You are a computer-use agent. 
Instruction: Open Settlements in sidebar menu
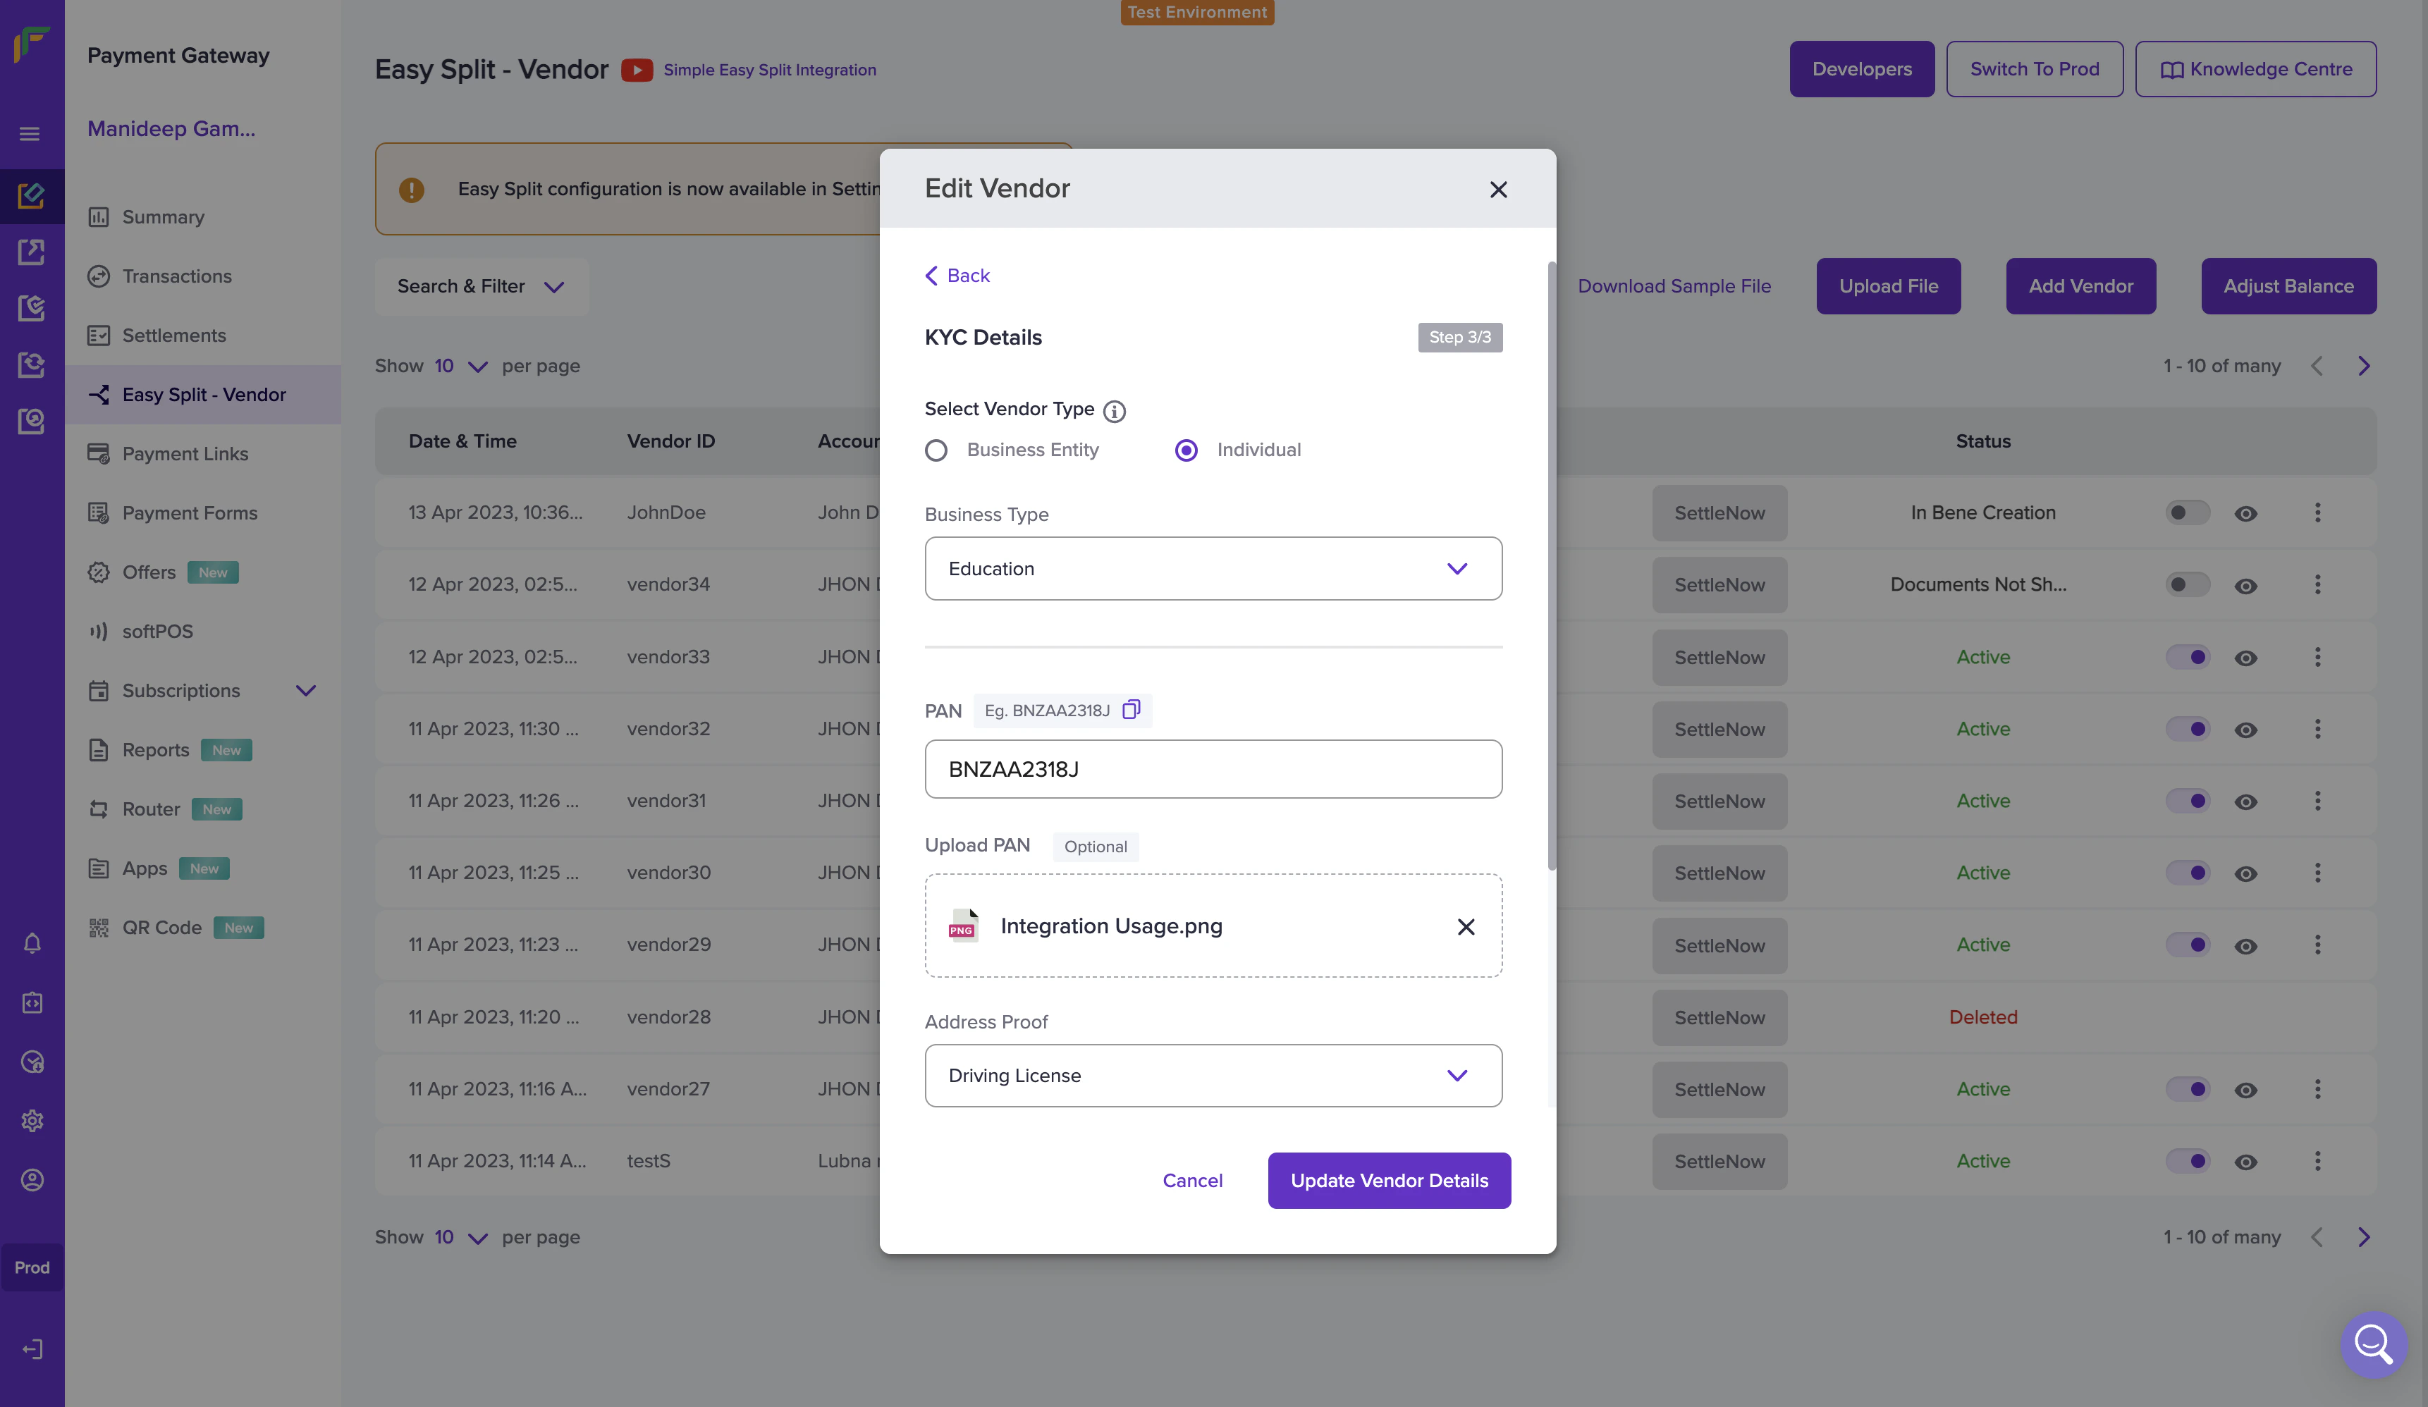pyautogui.click(x=174, y=336)
